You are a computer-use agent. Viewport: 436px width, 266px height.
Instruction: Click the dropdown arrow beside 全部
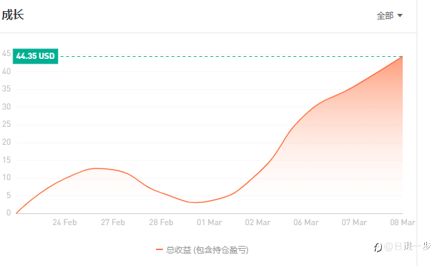click(x=400, y=15)
